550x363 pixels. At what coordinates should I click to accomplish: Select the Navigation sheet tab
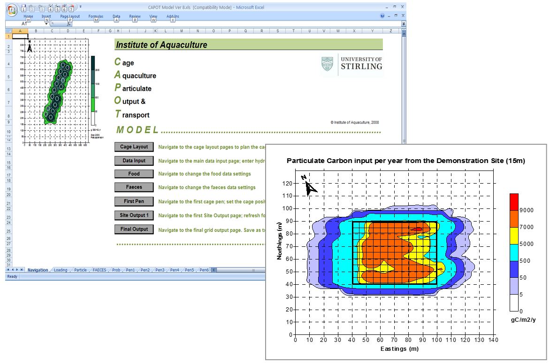tap(38, 270)
